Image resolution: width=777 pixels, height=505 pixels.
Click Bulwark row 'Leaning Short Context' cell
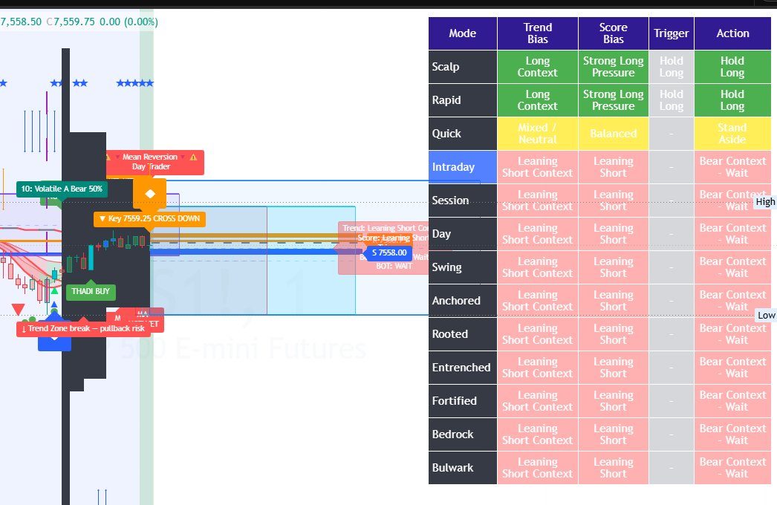pyautogui.click(x=537, y=468)
